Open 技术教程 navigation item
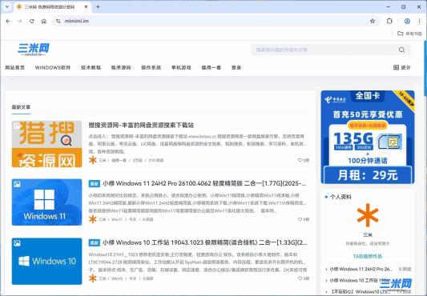The image size is (427, 296). (x=91, y=67)
